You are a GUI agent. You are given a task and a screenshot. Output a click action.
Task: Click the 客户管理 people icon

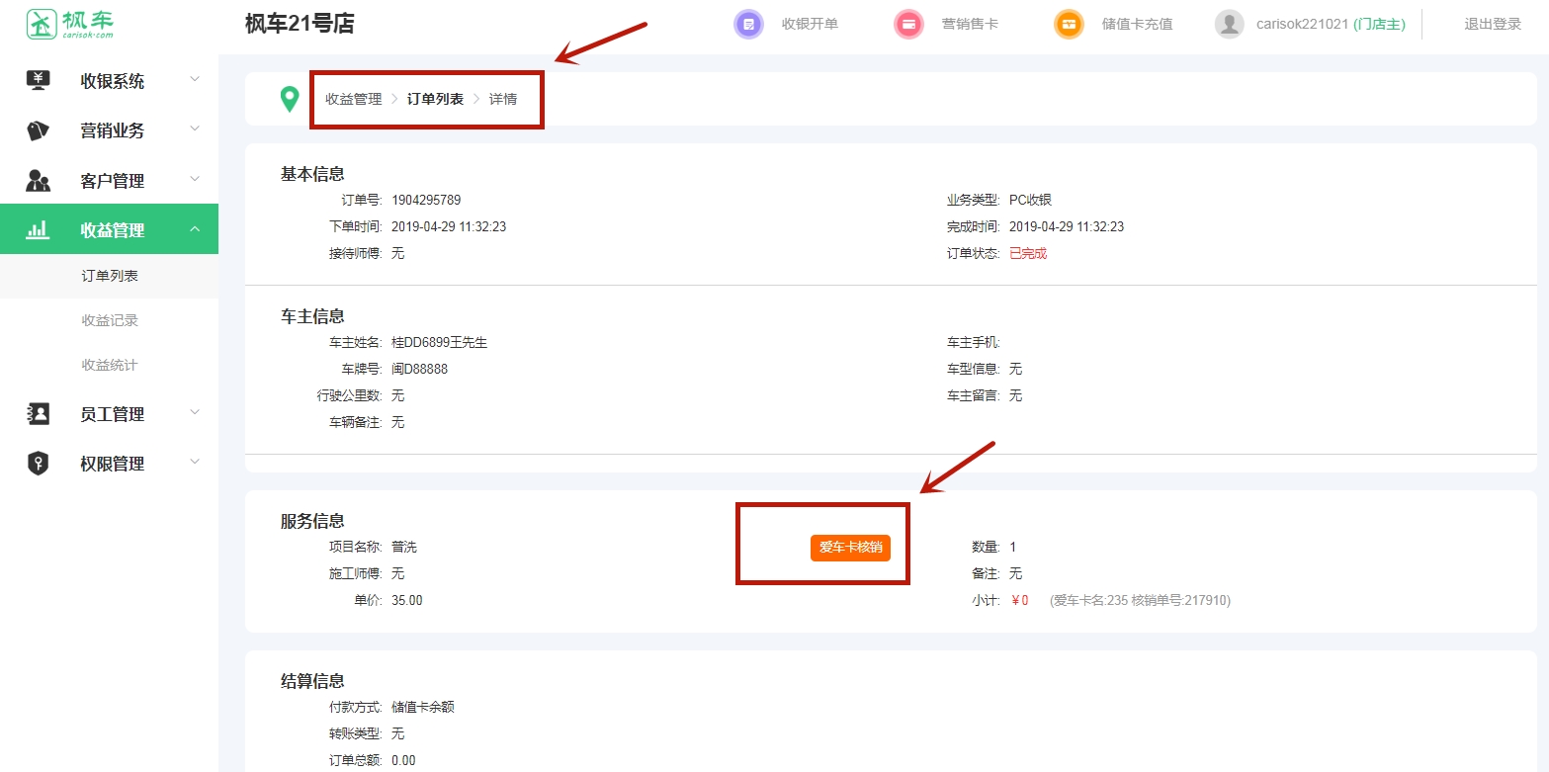(38, 181)
